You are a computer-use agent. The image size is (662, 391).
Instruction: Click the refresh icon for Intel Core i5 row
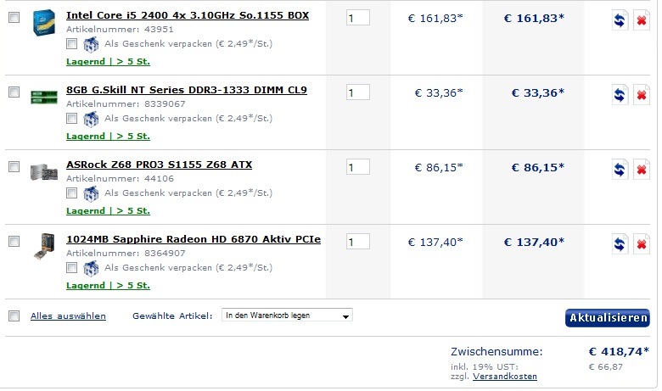[x=620, y=20]
